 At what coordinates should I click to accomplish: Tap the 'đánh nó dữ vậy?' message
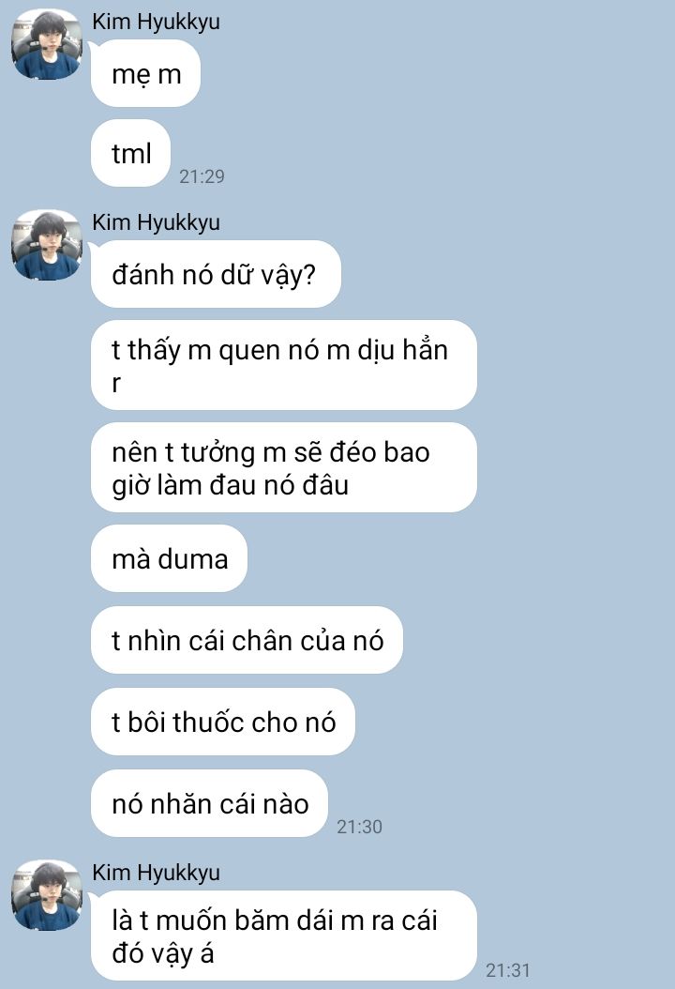point(216,274)
